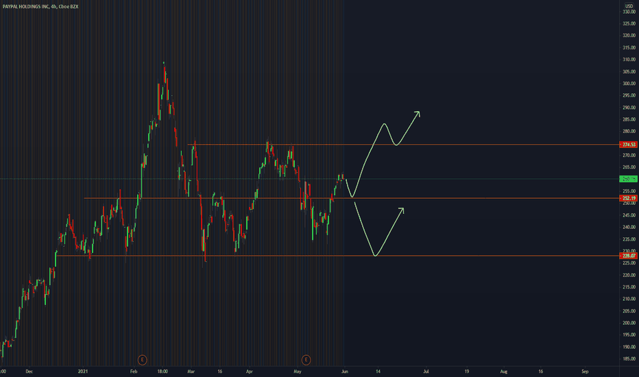
Task: Click the Jul label on time axis
Action: click(x=426, y=372)
